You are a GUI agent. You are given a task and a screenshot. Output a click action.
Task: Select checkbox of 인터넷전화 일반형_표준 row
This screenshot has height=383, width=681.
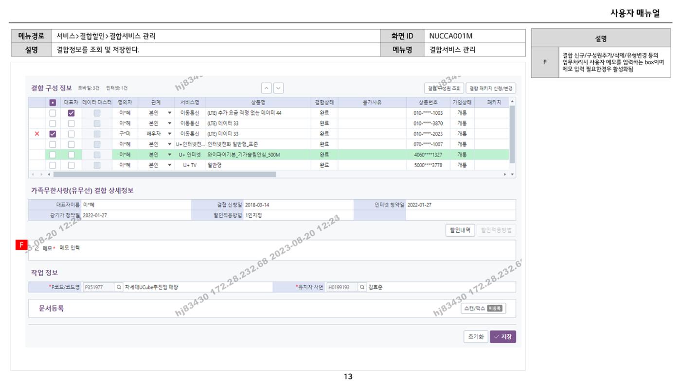point(53,144)
